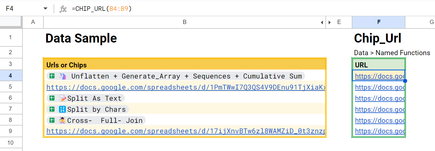The height and width of the screenshot is (151, 435).
Task: Open the URL link in cell F8
Action: click(380, 120)
